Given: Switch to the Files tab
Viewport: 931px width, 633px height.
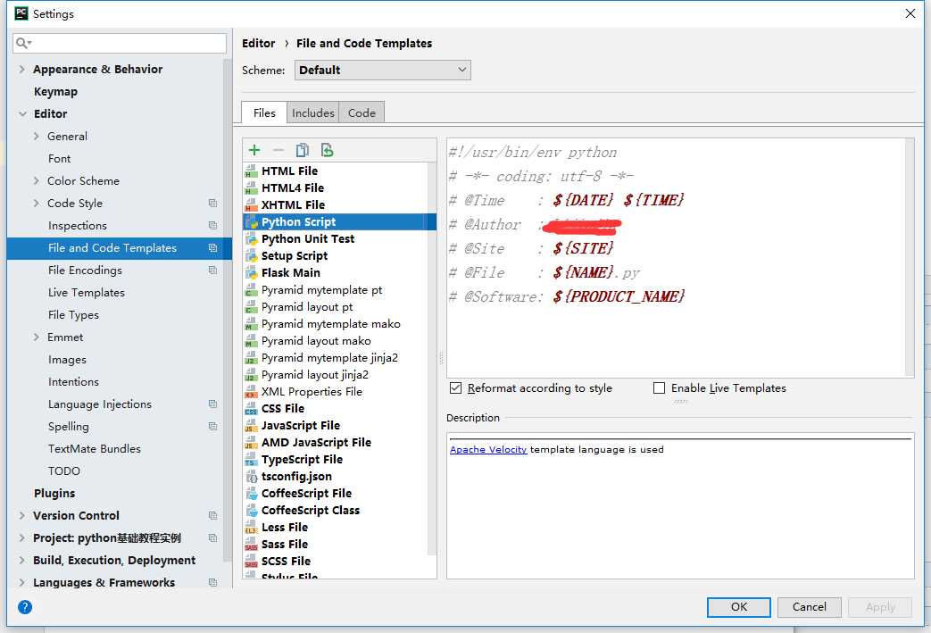Looking at the screenshot, I should [x=264, y=112].
